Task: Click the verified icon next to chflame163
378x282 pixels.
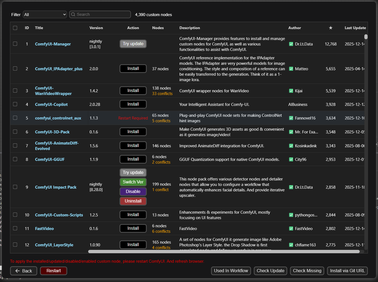Action: coord(291,245)
